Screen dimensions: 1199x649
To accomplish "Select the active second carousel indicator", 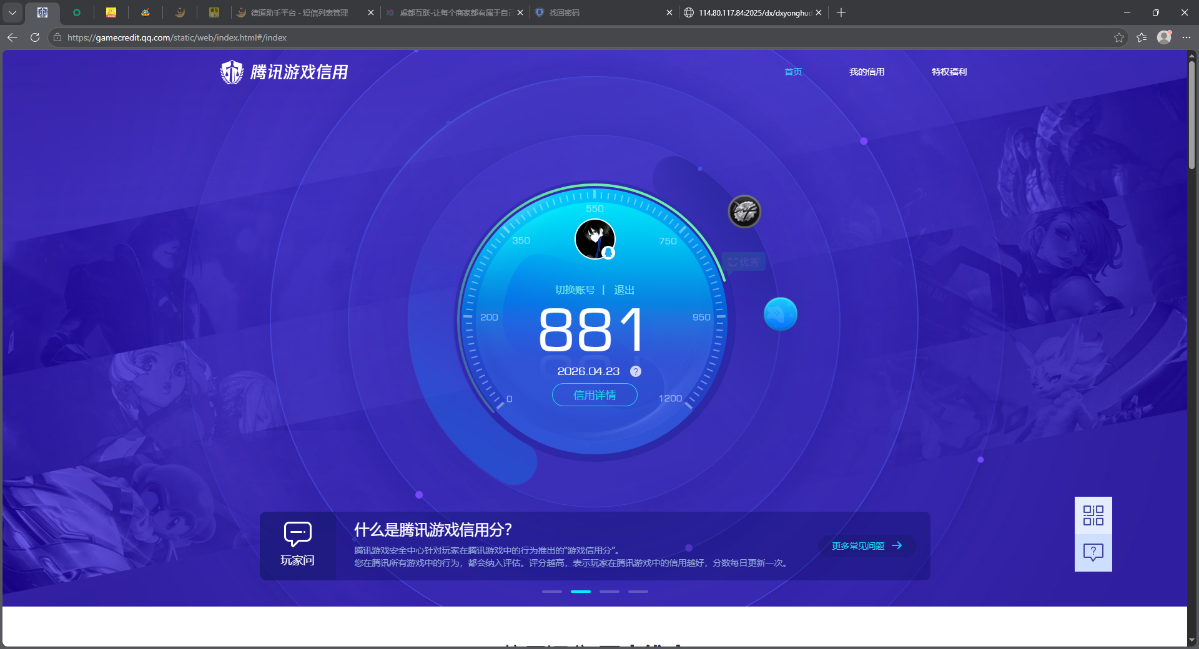I will 581,591.
